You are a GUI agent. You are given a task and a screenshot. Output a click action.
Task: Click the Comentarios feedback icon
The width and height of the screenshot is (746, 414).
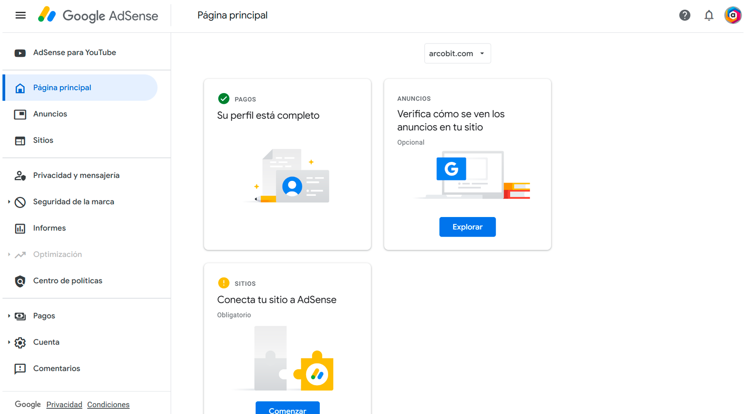20,369
